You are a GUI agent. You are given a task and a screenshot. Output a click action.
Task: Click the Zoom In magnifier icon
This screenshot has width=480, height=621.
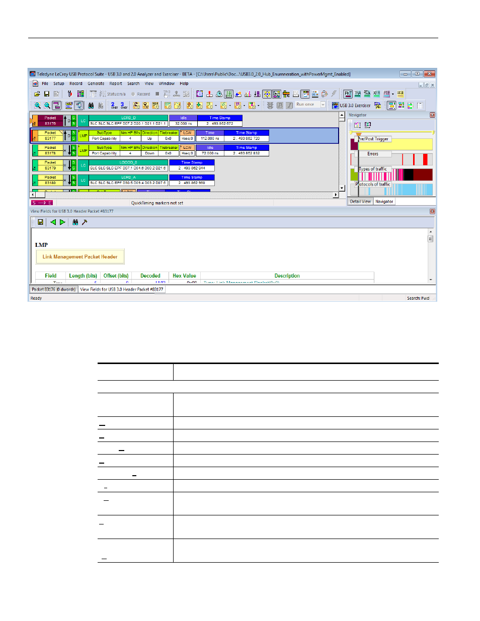coord(37,106)
